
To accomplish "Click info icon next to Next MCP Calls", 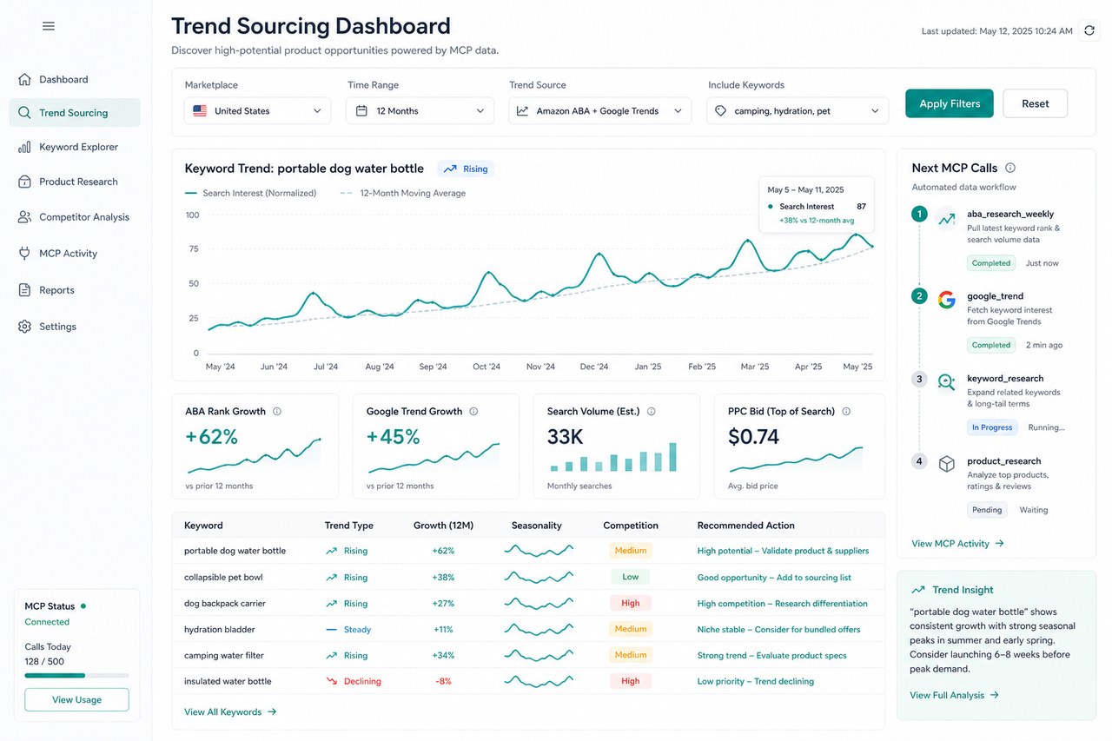I will pos(1010,168).
